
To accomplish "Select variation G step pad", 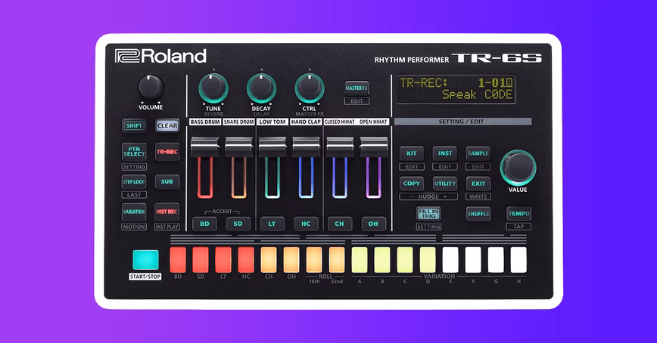I will tap(496, 260).
